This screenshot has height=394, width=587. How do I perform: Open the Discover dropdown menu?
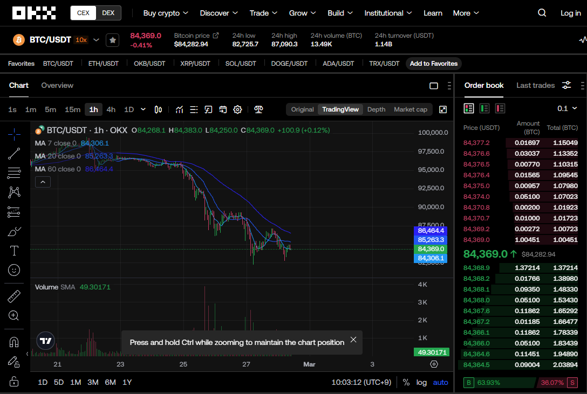219,13
